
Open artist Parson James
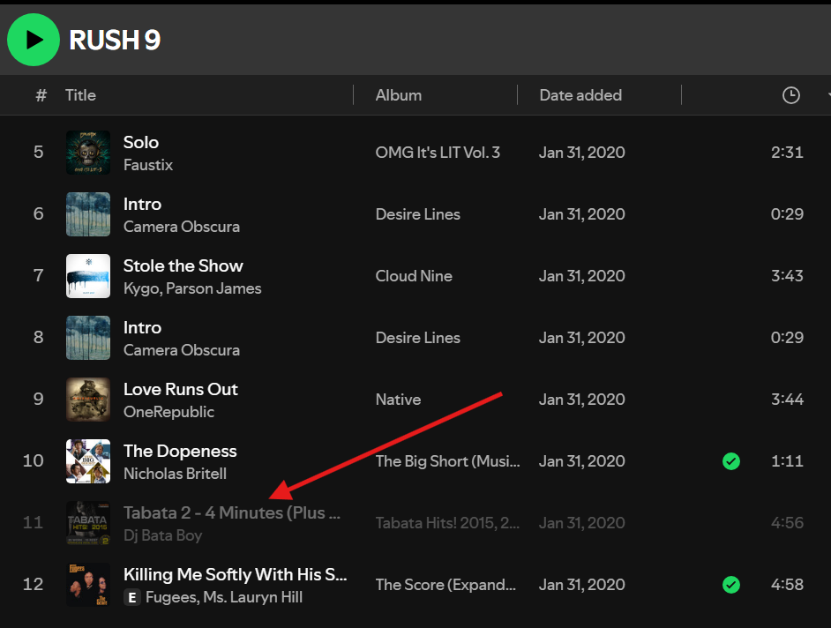(x=213, y=288)
